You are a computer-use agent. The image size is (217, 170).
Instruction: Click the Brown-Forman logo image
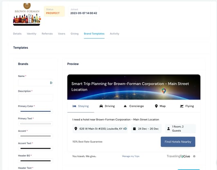[x=27, y=14]
